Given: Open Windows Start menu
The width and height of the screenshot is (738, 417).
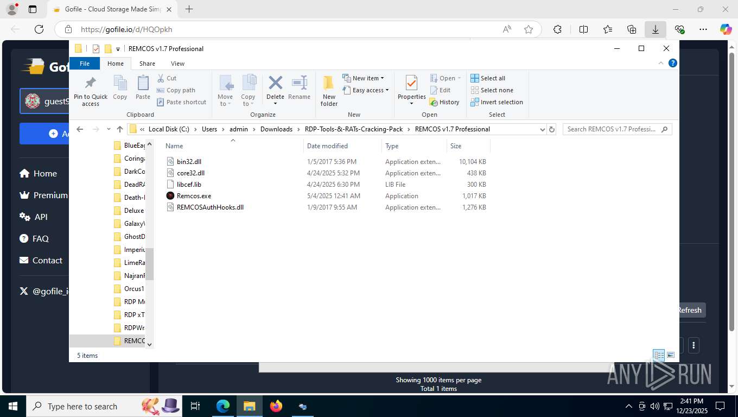Looking at the screenshot, I should tap(13, 406).
